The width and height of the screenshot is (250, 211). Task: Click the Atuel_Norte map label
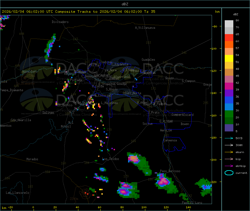point(132,93)
